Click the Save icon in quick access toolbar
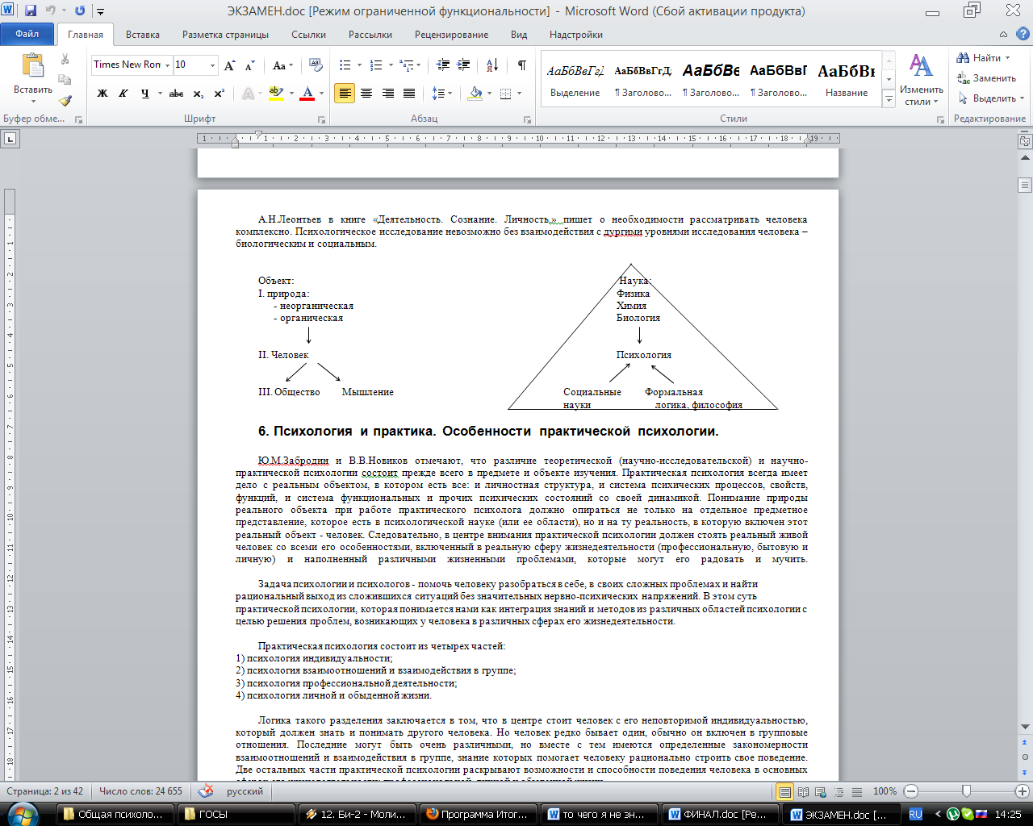The width and height of the screenshot is (1033, 826). 31,11
